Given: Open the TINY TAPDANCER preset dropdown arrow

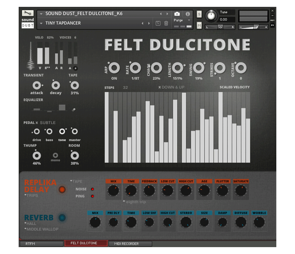Looking at the screenshot, I should [x=41, y=23].
